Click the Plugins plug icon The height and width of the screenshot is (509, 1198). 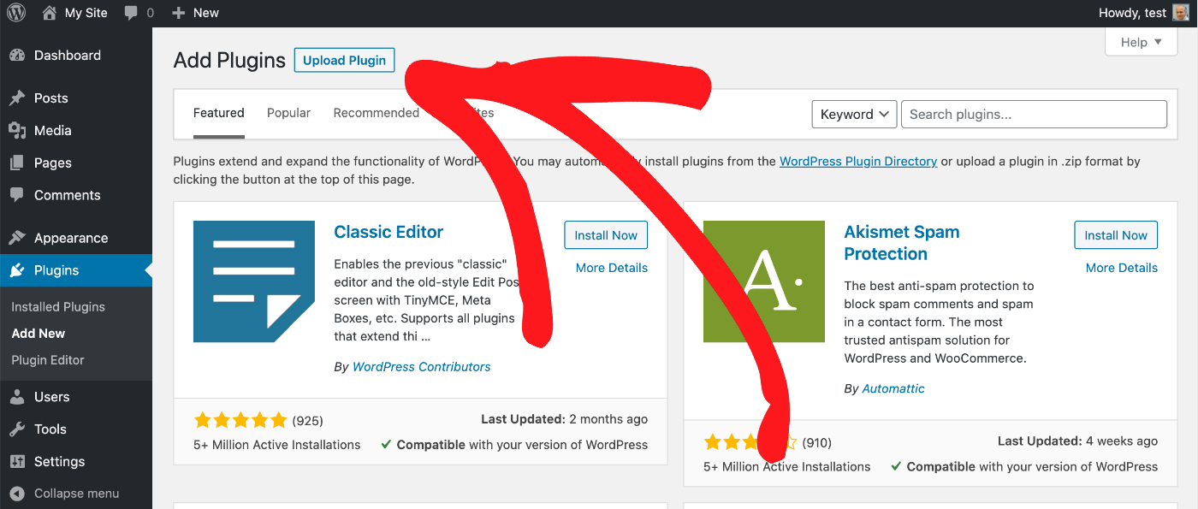[x=17, y=271]
